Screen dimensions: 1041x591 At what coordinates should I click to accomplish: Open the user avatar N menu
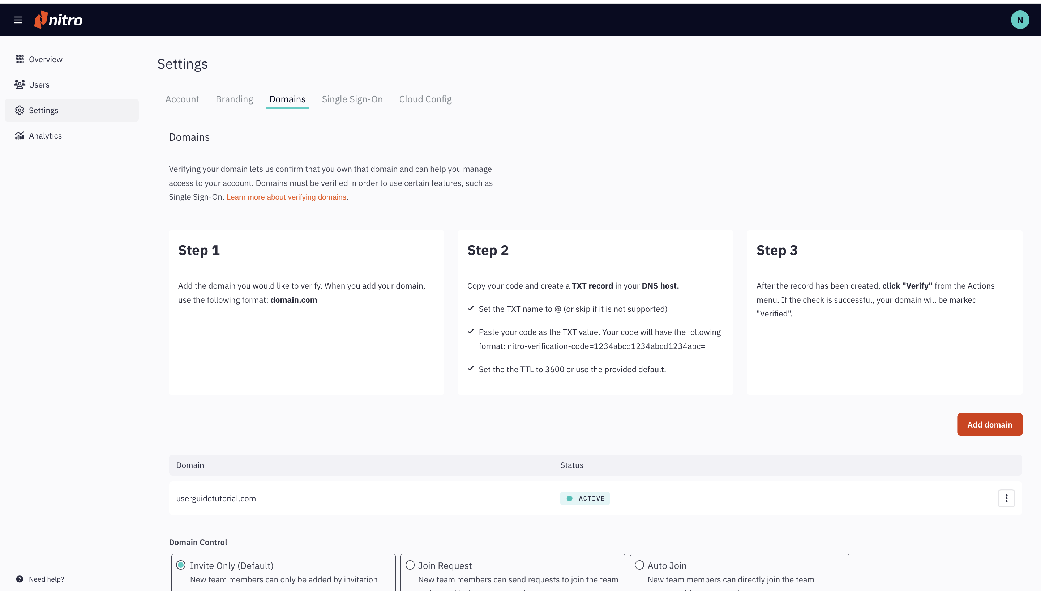(x=1020, y=20)
